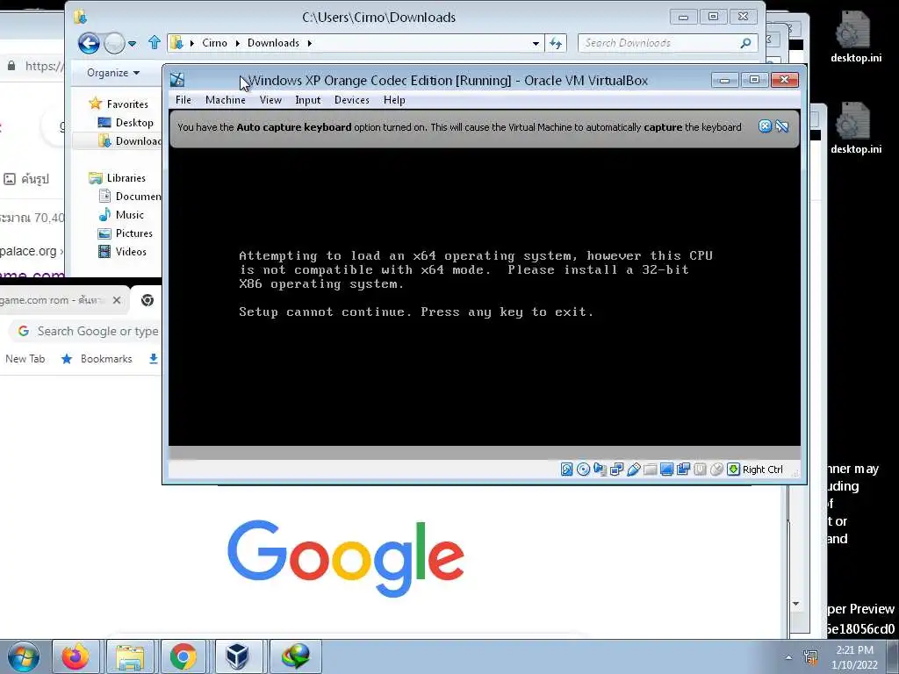Click the CPU indicator in VirtualBox status bar
Screen dimensions: 899x674
coord(700,470)
